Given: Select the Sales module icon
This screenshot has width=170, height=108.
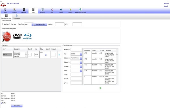Looking at the screenshot, I should pyautogui.click(x=33, y=10).
